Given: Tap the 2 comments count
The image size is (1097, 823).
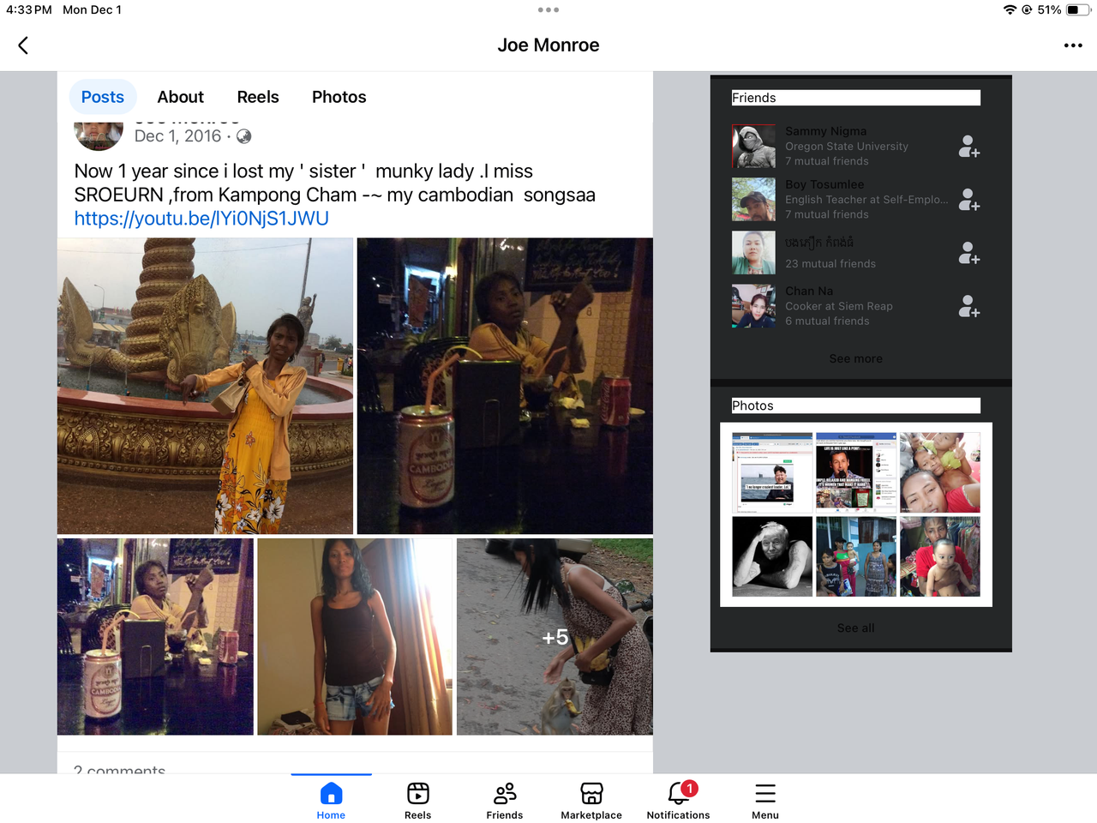Looking at the screenshot, I should tap(119, 769).
